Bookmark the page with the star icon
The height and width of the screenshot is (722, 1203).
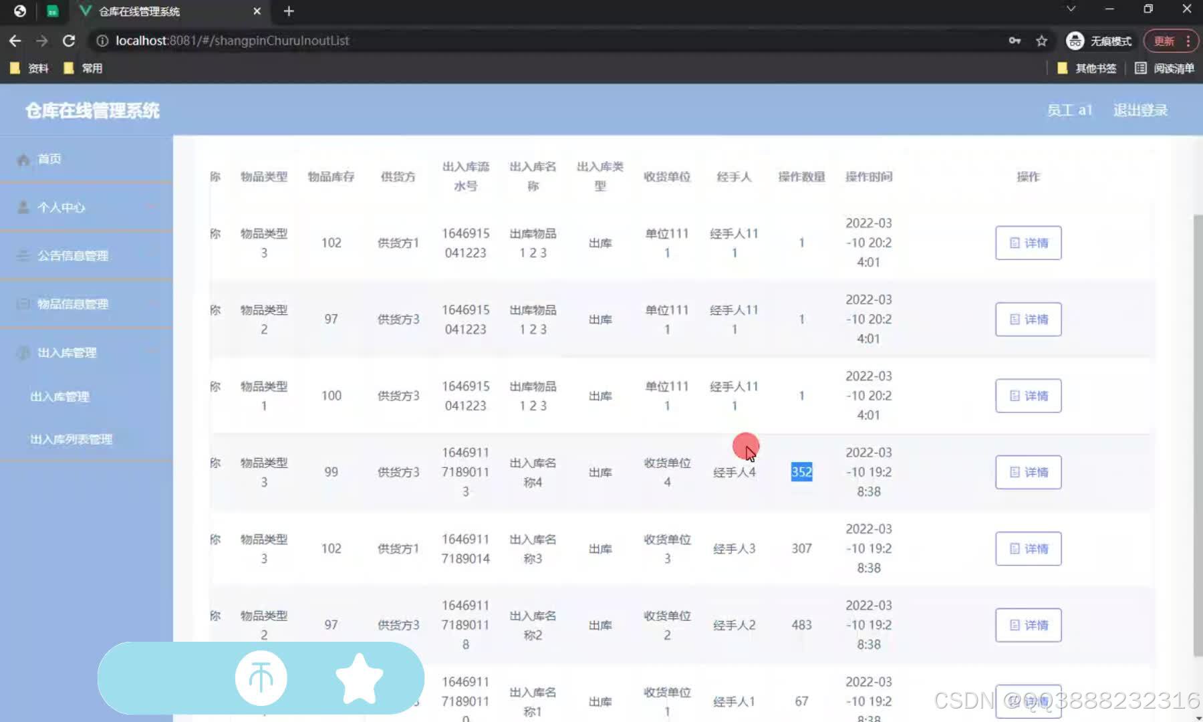(x=1041, y=41)
